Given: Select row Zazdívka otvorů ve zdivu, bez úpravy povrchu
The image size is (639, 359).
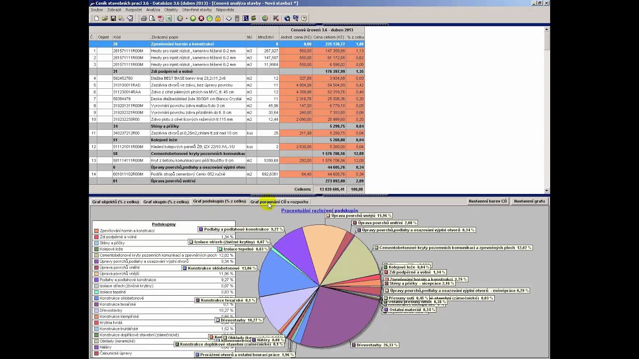Looking at the screenshot, I should pos(227,85).
